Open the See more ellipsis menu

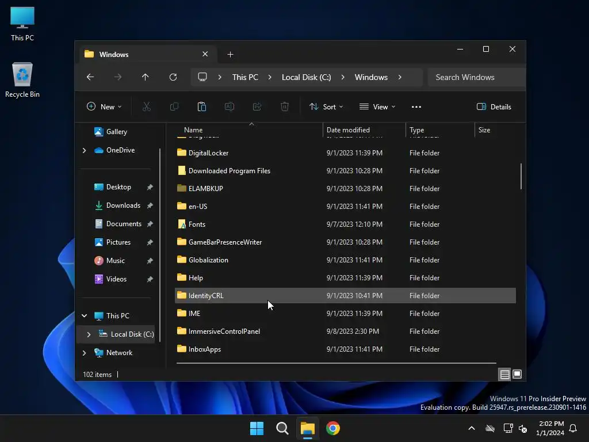(416, 106)
